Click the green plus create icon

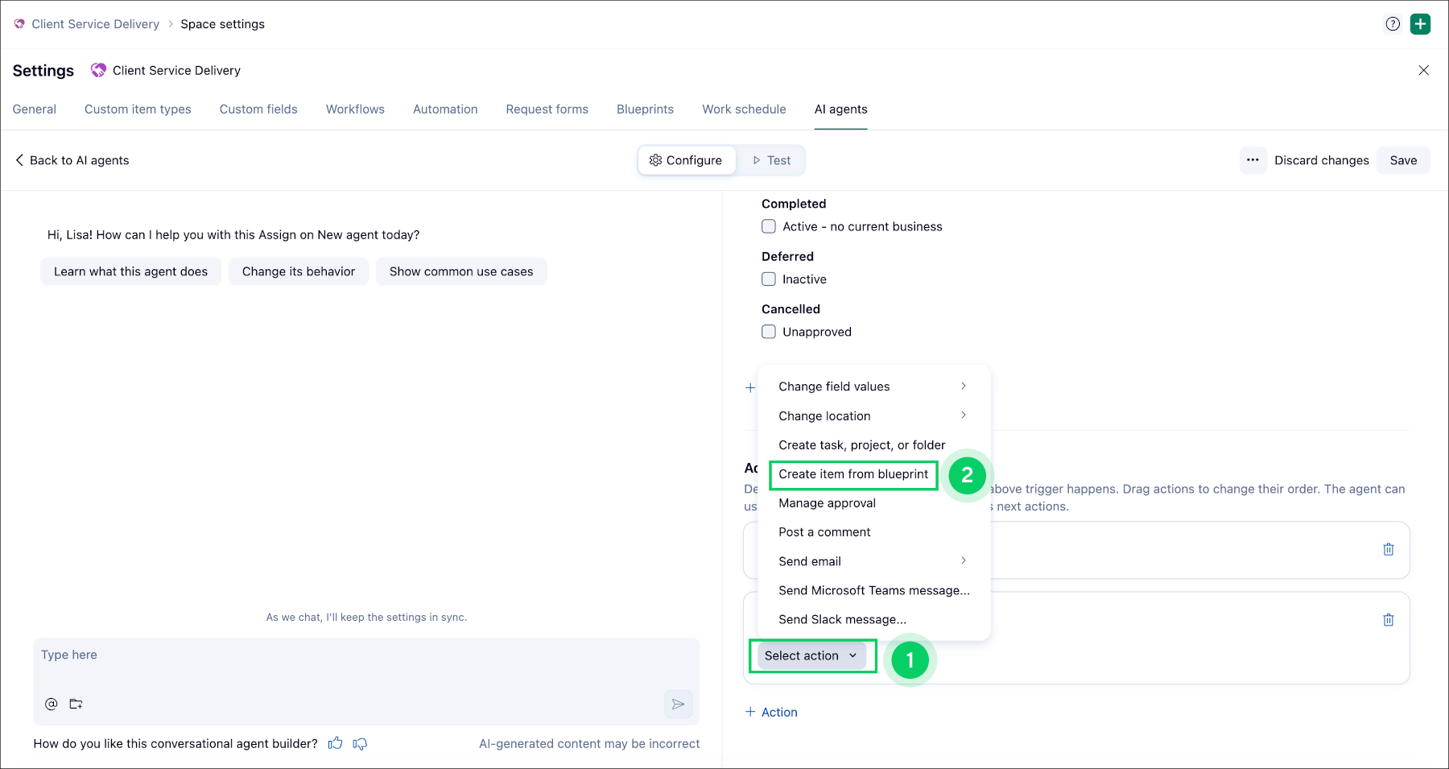point(1421,24)
